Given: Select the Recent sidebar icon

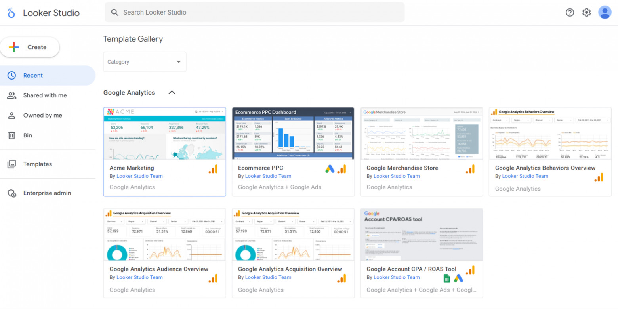Looking at the screenshot, I should pyautogui.click(x=12, y=75).
